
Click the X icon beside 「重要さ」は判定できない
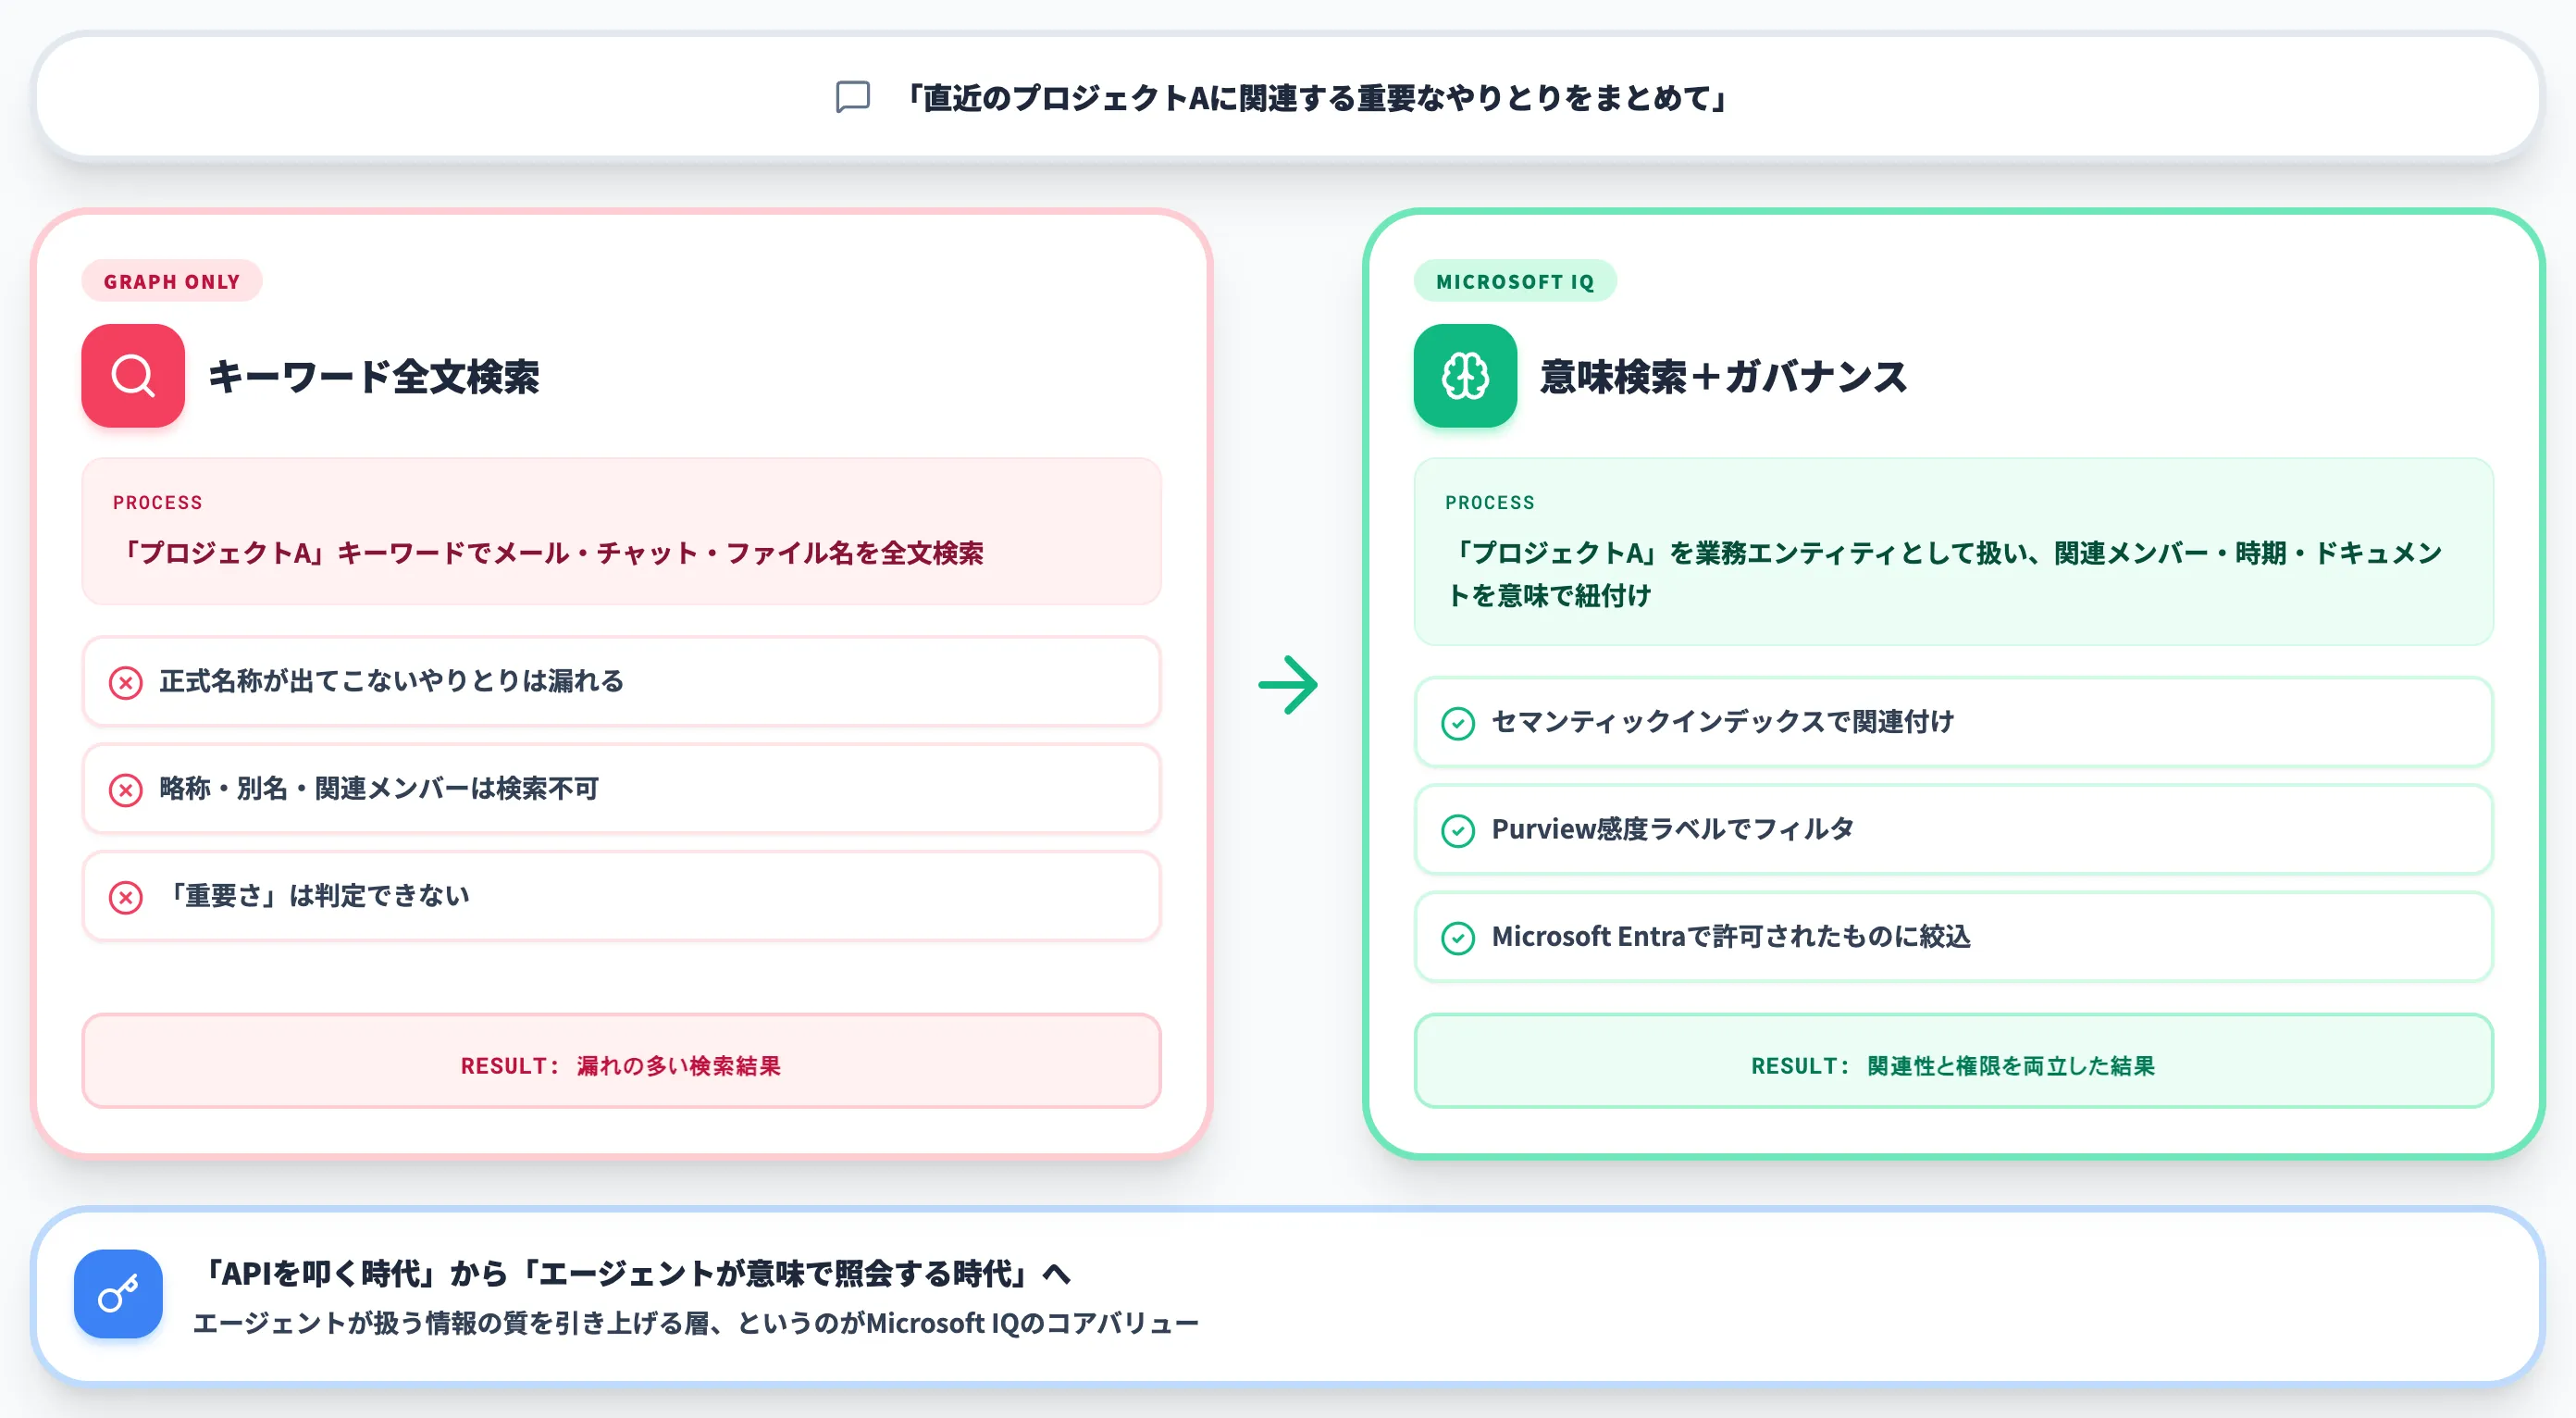coord(125,897)
